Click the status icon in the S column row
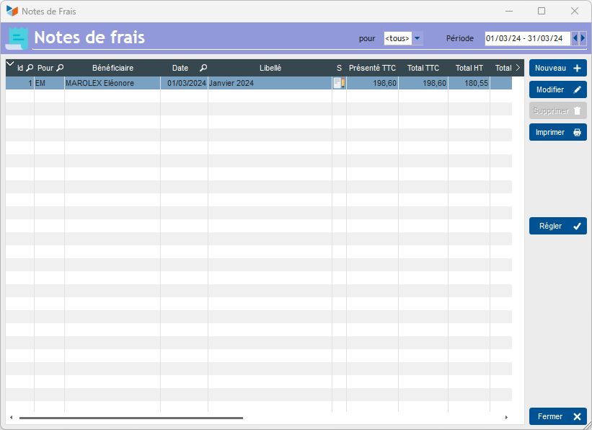This screenshot has height=430, width=592. (x=339, y=83)
